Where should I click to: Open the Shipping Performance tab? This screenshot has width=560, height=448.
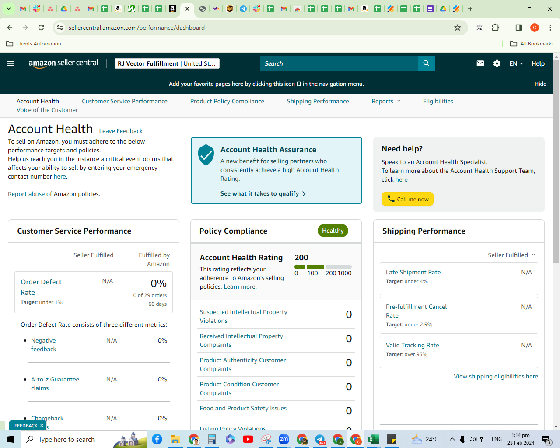(x=318, y=101)
